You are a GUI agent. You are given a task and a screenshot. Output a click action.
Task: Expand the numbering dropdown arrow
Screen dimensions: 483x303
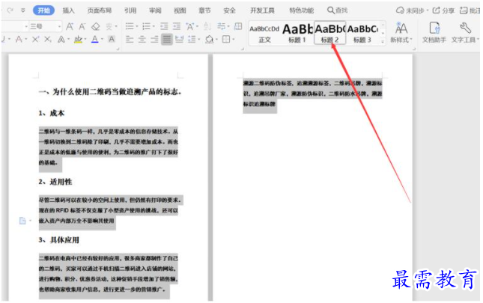pos(154,26)
